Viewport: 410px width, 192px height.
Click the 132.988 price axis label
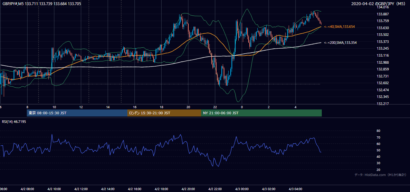click(383, 62)
